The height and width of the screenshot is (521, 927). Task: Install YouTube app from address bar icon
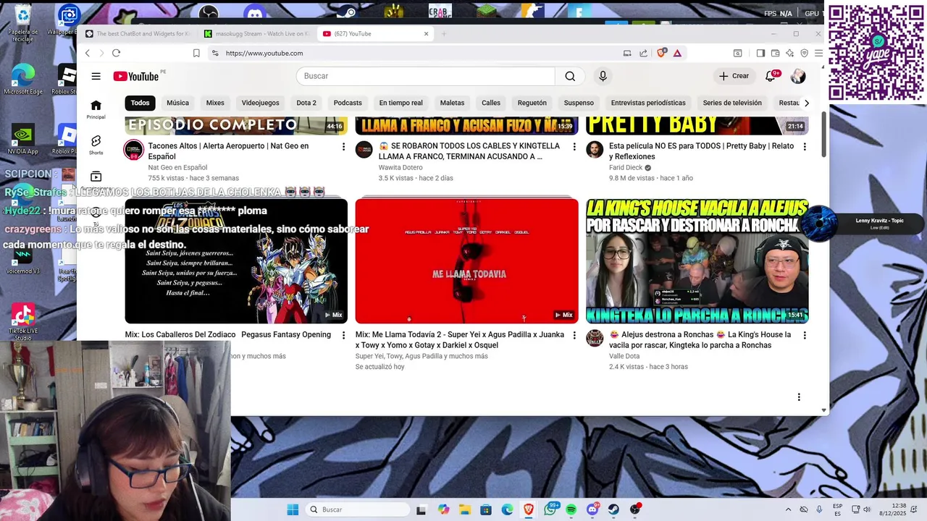(627, 53)
